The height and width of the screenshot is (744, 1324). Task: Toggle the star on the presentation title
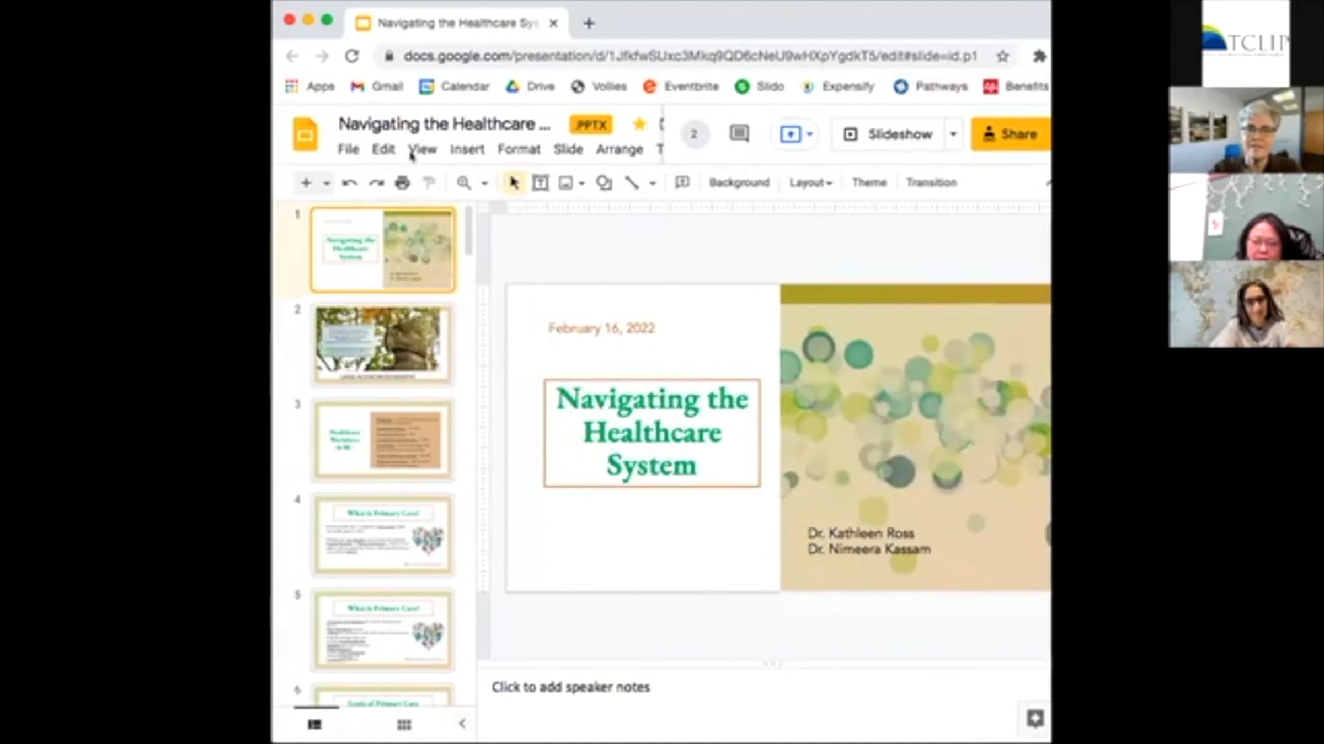(x=639, y=125)
